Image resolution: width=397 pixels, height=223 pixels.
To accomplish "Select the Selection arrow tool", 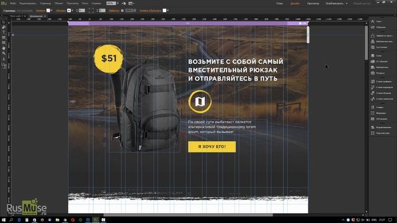I will point(4,22).
